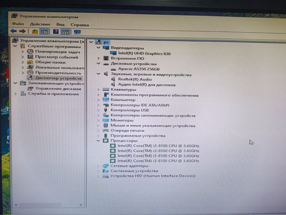Toggle the action pane toolbar icon

65,32
